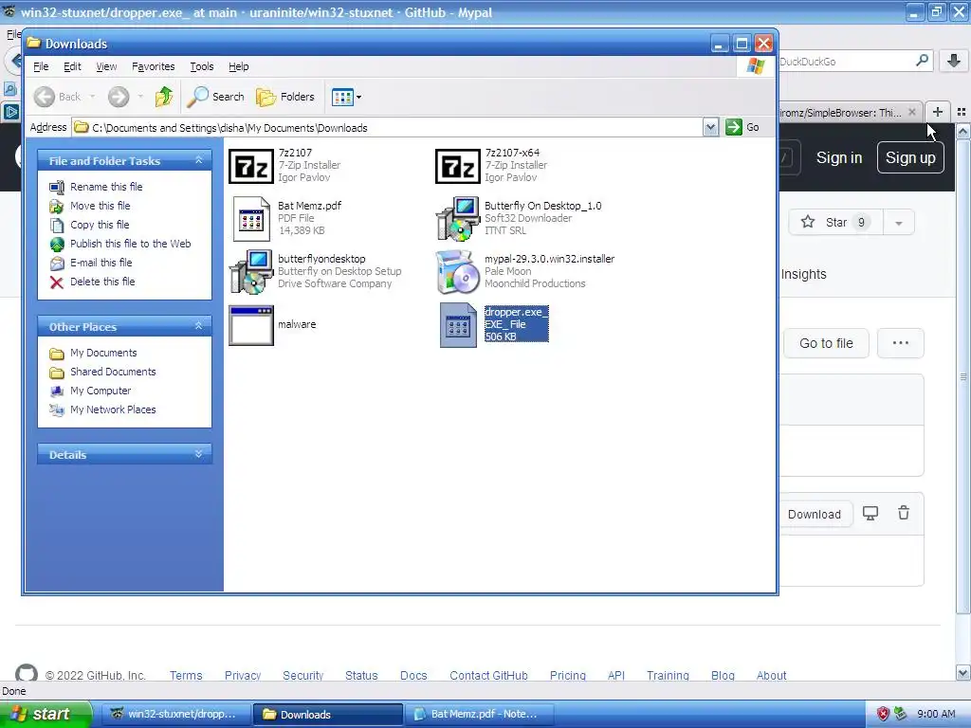Expand the Forward history dropdown arrow

point(140,97)
